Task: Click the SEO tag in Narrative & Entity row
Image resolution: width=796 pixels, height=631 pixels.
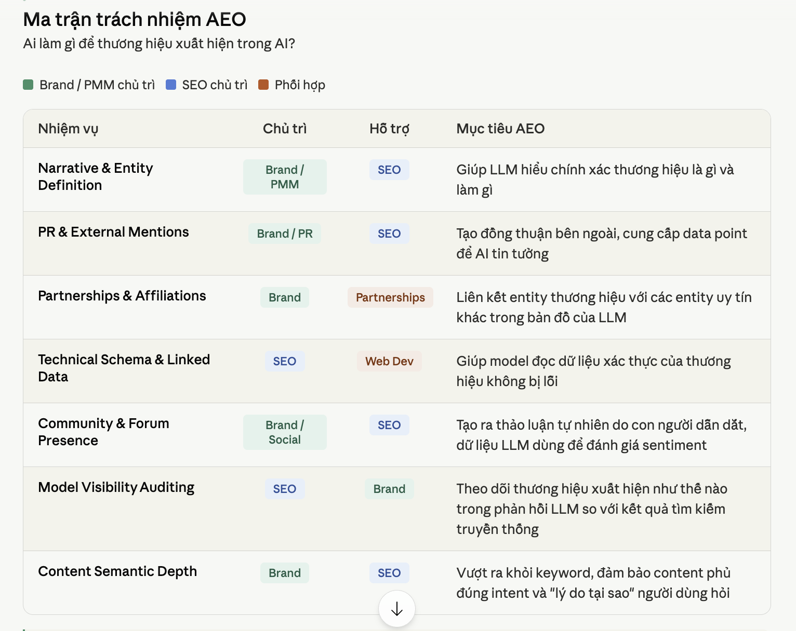Action: point(389,170)
